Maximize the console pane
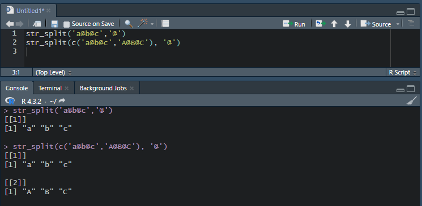Viewport: 422px width, 206px height. coord(411,89)
